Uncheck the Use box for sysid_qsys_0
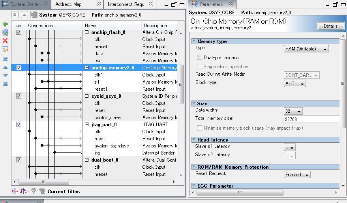347x203 pixels. (x=19, y=96)
